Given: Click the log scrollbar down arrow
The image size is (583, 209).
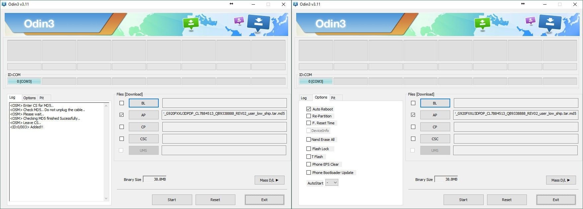Looking at the screenshot, I should click(x=106, y=198).
